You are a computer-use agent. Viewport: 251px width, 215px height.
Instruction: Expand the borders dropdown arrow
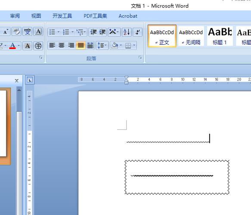134,46
